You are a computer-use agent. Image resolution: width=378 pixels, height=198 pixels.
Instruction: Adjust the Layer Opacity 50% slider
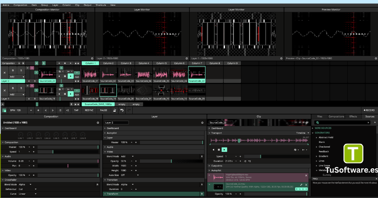(172, 161)
